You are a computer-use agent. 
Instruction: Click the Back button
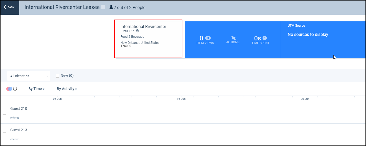(9, 7)
